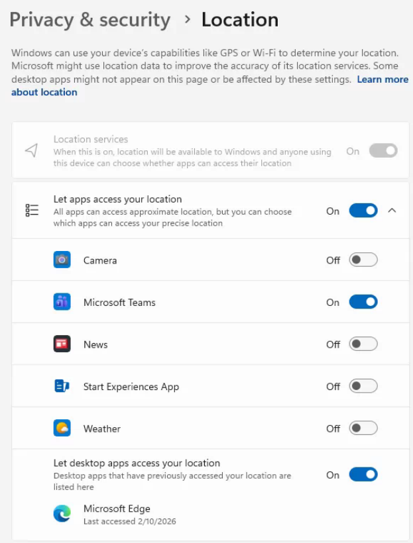Screen dimensions: 413x543
Task: Click the Weather app icon
Action: click(62, 428)
